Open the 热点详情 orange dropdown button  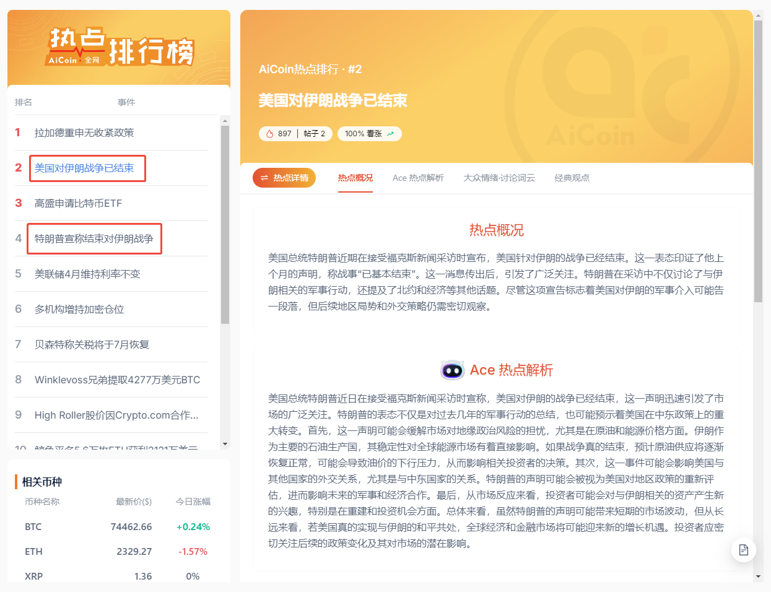click(284, 178)
